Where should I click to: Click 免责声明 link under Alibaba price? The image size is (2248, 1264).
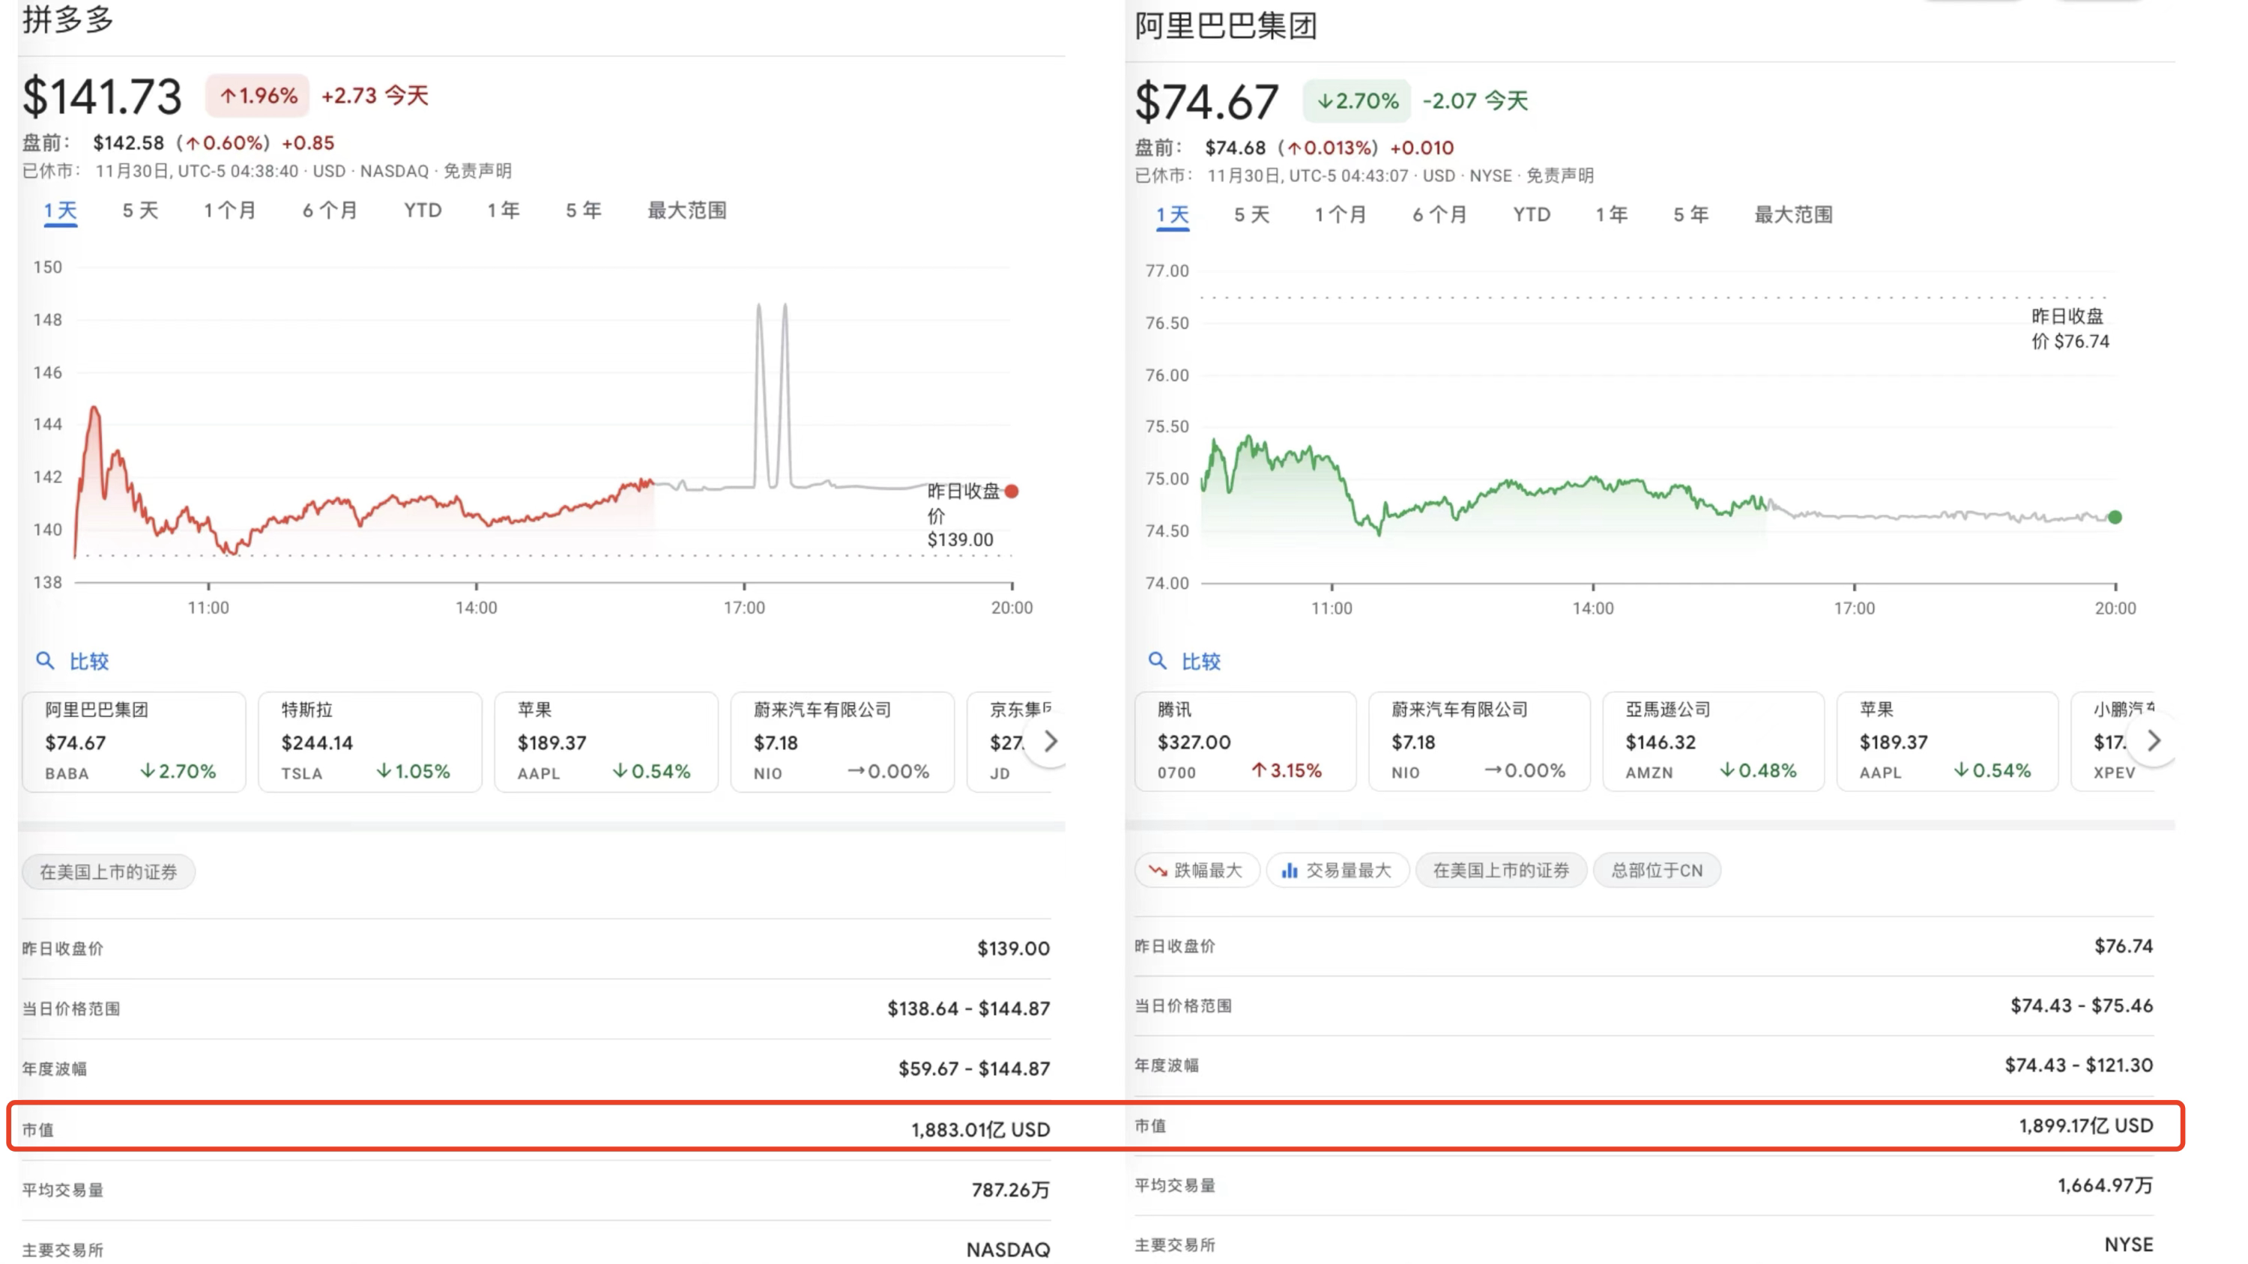point(1559,175)
